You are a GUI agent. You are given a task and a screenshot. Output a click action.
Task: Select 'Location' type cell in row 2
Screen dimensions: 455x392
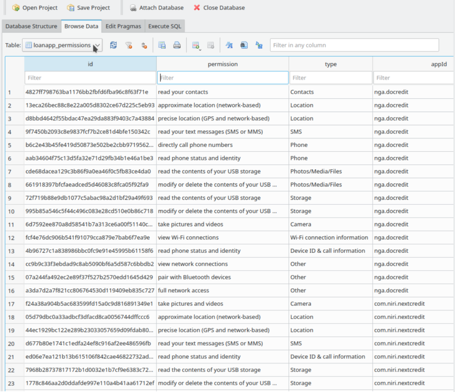[331, 105]
